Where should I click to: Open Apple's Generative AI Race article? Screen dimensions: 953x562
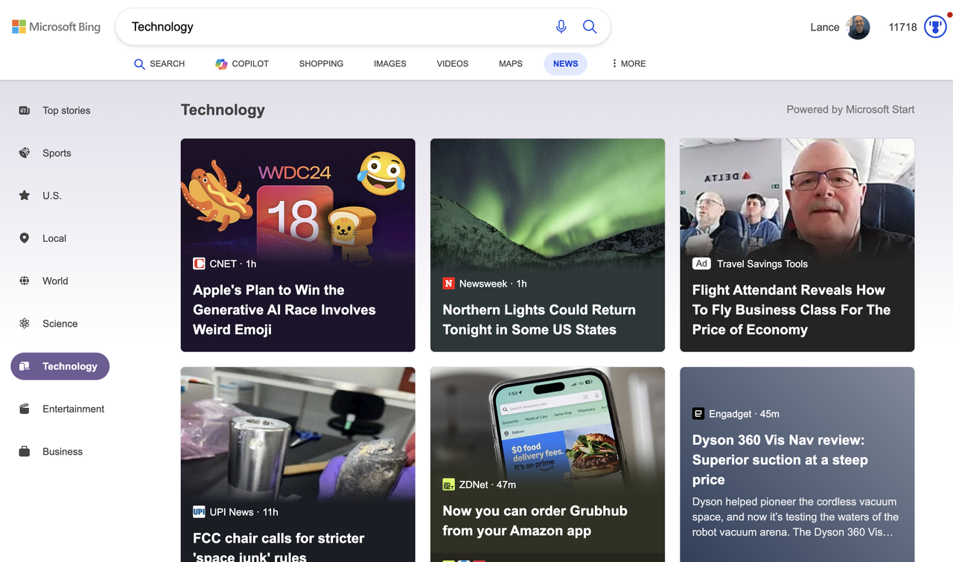[284, 310]
